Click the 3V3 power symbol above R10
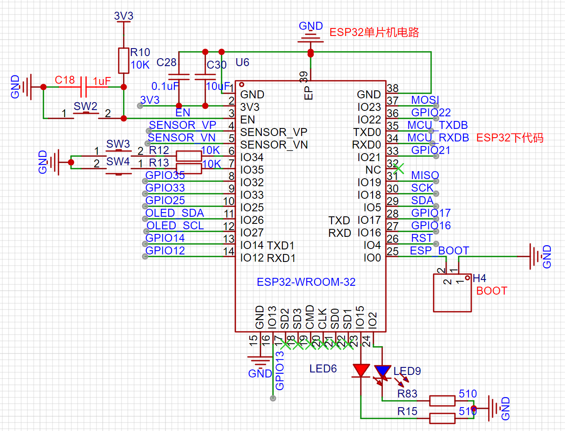Viewport: 565px width, 431px height. click(124, 17)
